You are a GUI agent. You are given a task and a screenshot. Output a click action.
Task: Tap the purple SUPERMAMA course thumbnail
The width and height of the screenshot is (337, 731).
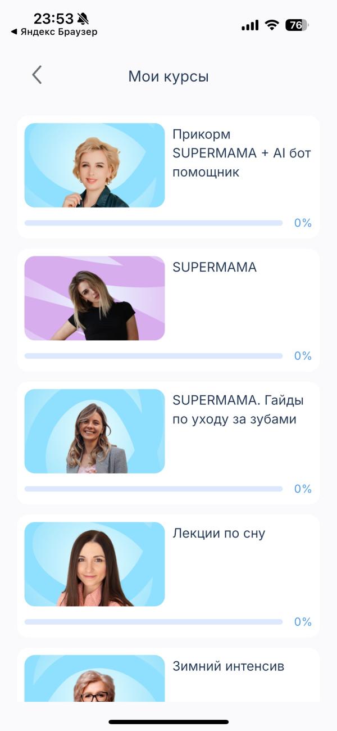pos(94,298)
